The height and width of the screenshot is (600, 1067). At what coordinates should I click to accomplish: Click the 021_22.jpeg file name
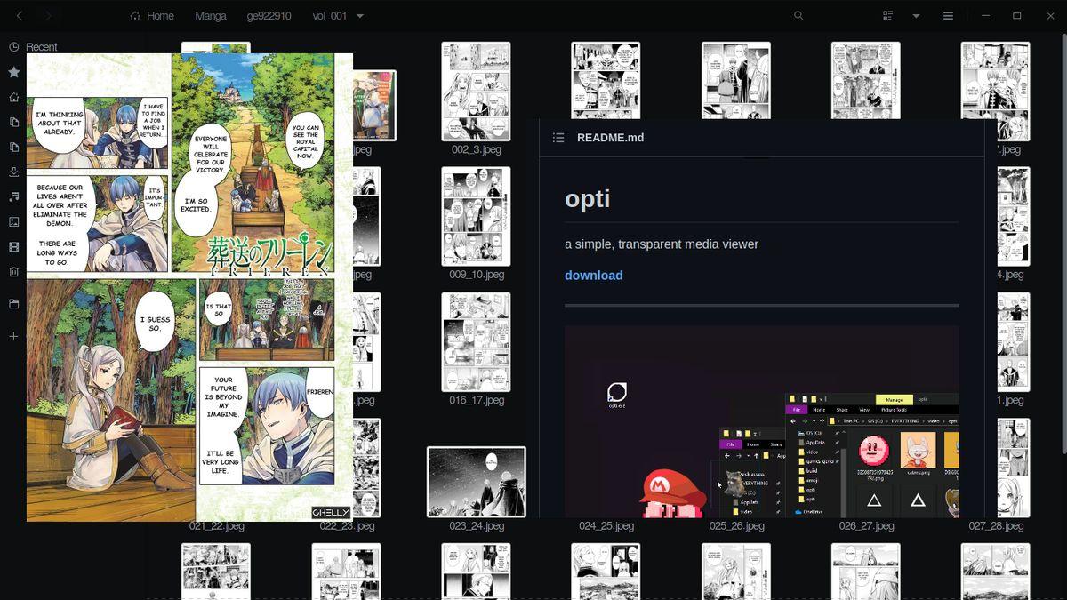[216, 526]
